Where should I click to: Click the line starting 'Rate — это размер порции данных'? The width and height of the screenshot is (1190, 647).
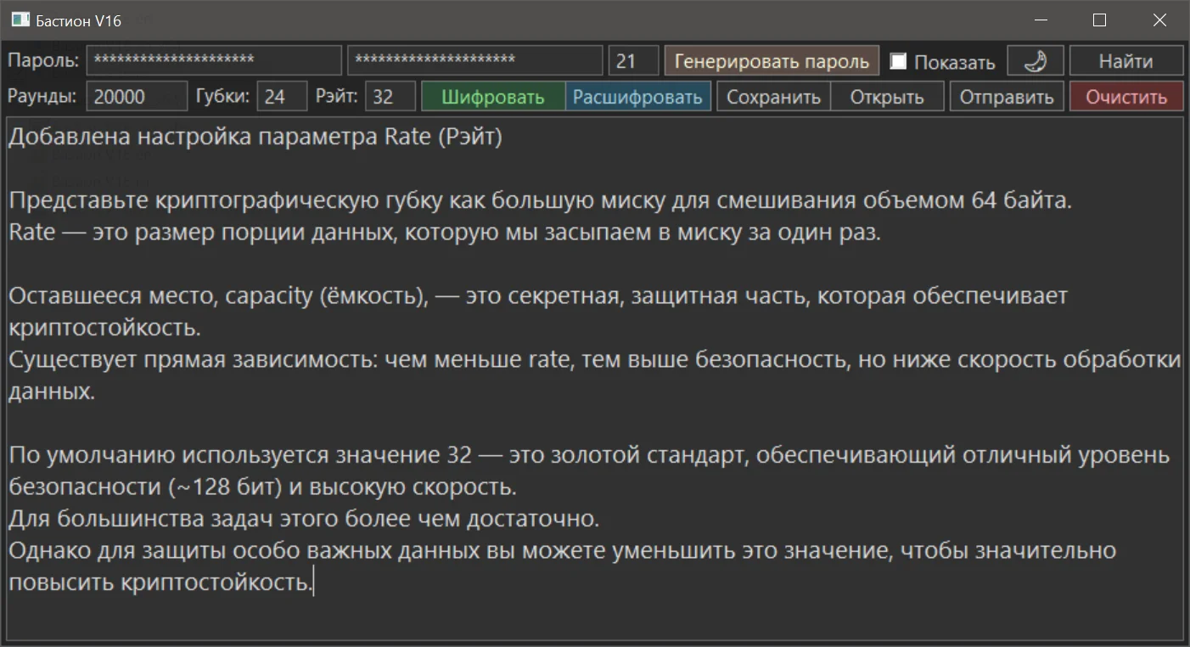click(x=445, y=233)
